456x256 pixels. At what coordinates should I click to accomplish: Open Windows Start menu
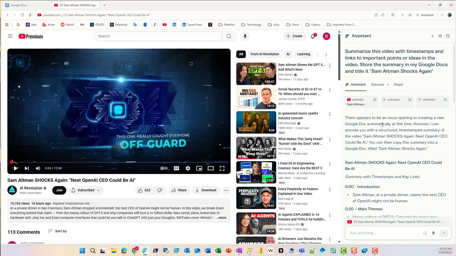(x=82, y=251)
